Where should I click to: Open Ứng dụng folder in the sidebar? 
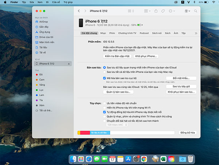43,32
